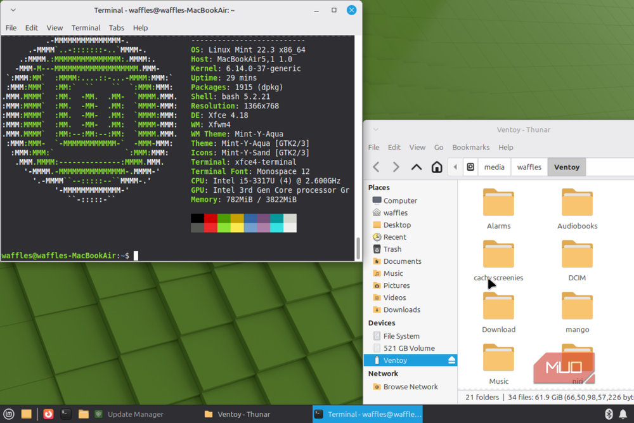The width and height of the screenshot is (634, 423).
Task: Open Thunar's View menu
Action: coord(417,147)
